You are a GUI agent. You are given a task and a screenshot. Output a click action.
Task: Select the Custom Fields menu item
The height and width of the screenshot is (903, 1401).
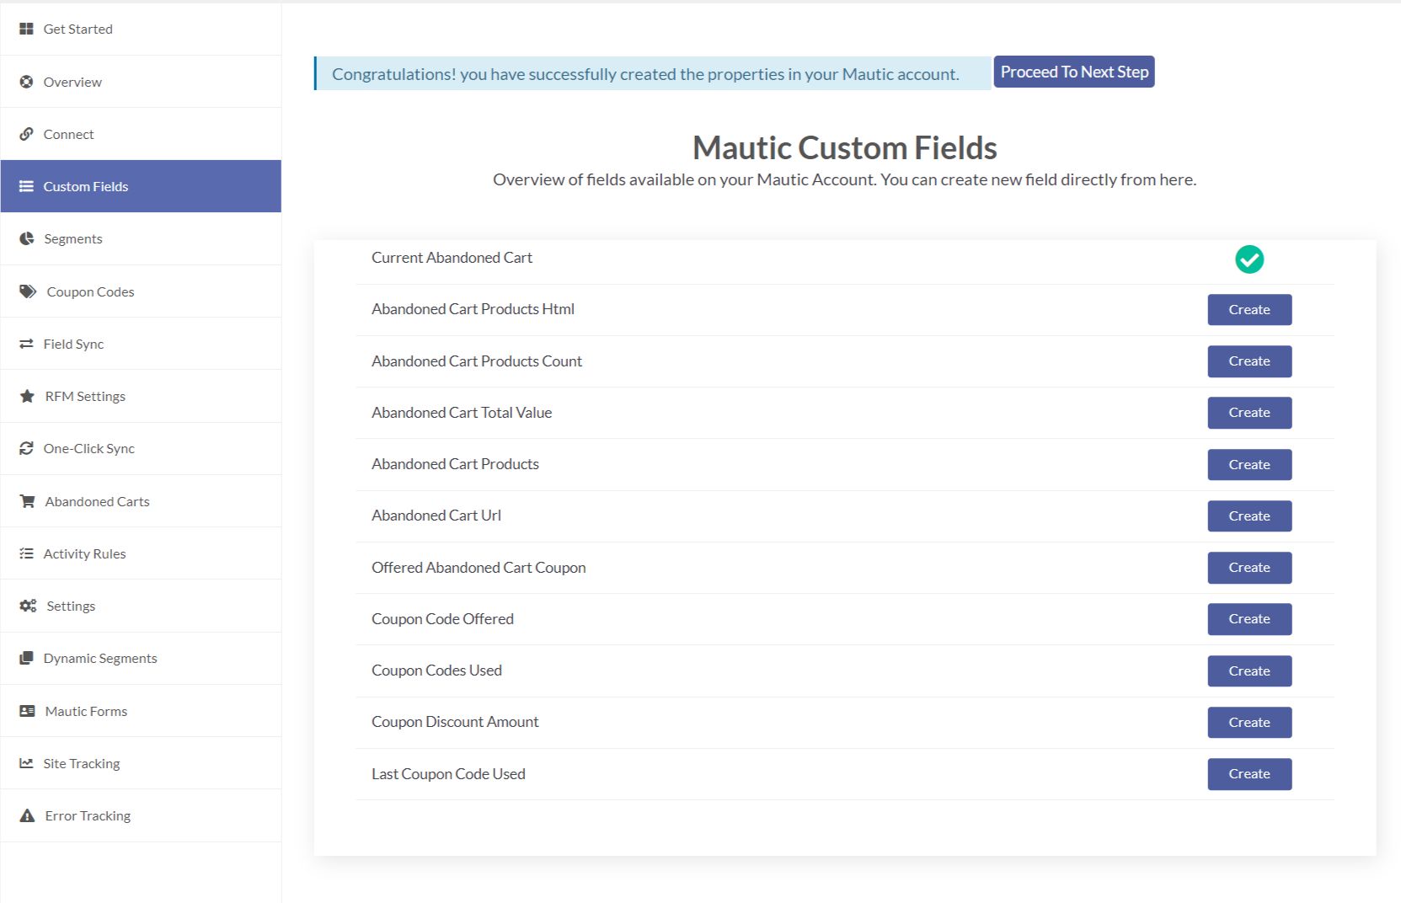(141, 186)
